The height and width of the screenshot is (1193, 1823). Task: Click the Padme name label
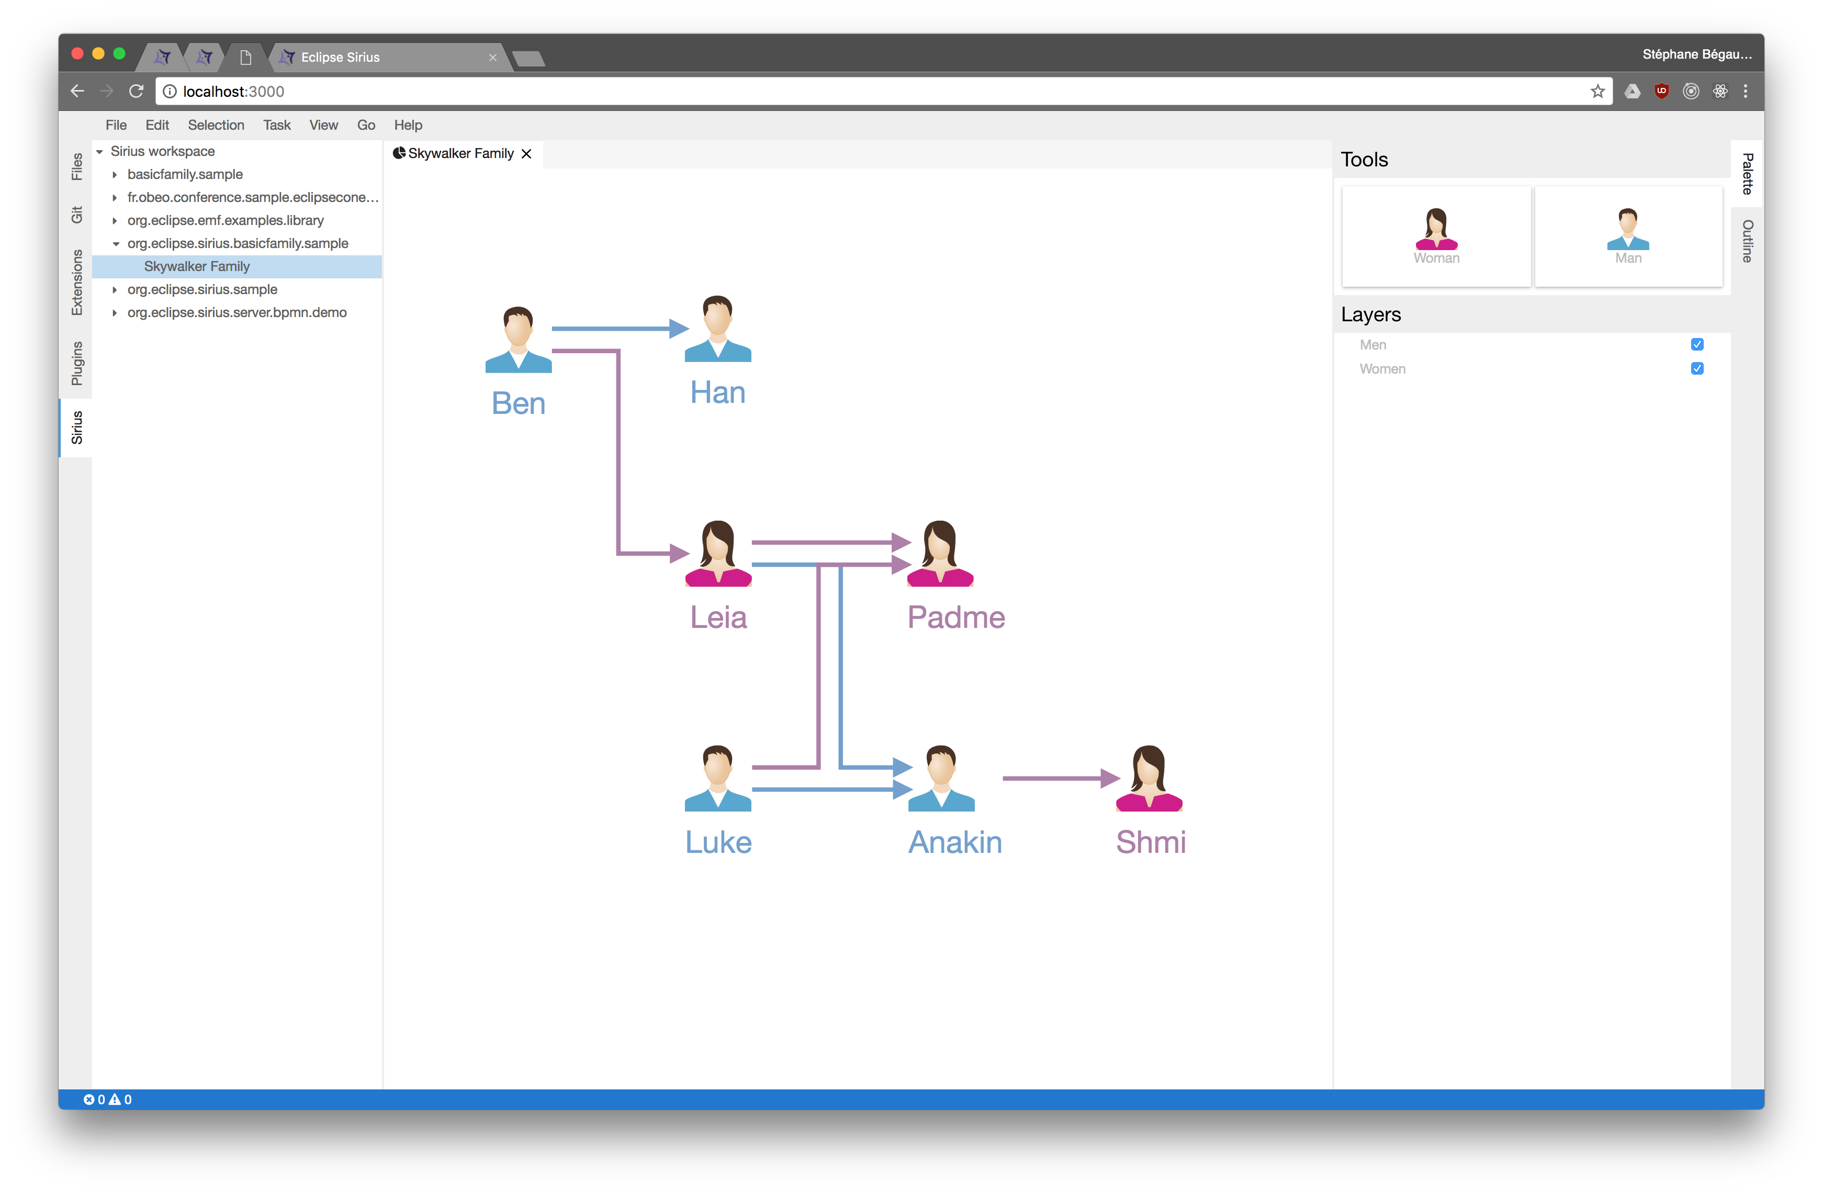(x=956, y=617)
